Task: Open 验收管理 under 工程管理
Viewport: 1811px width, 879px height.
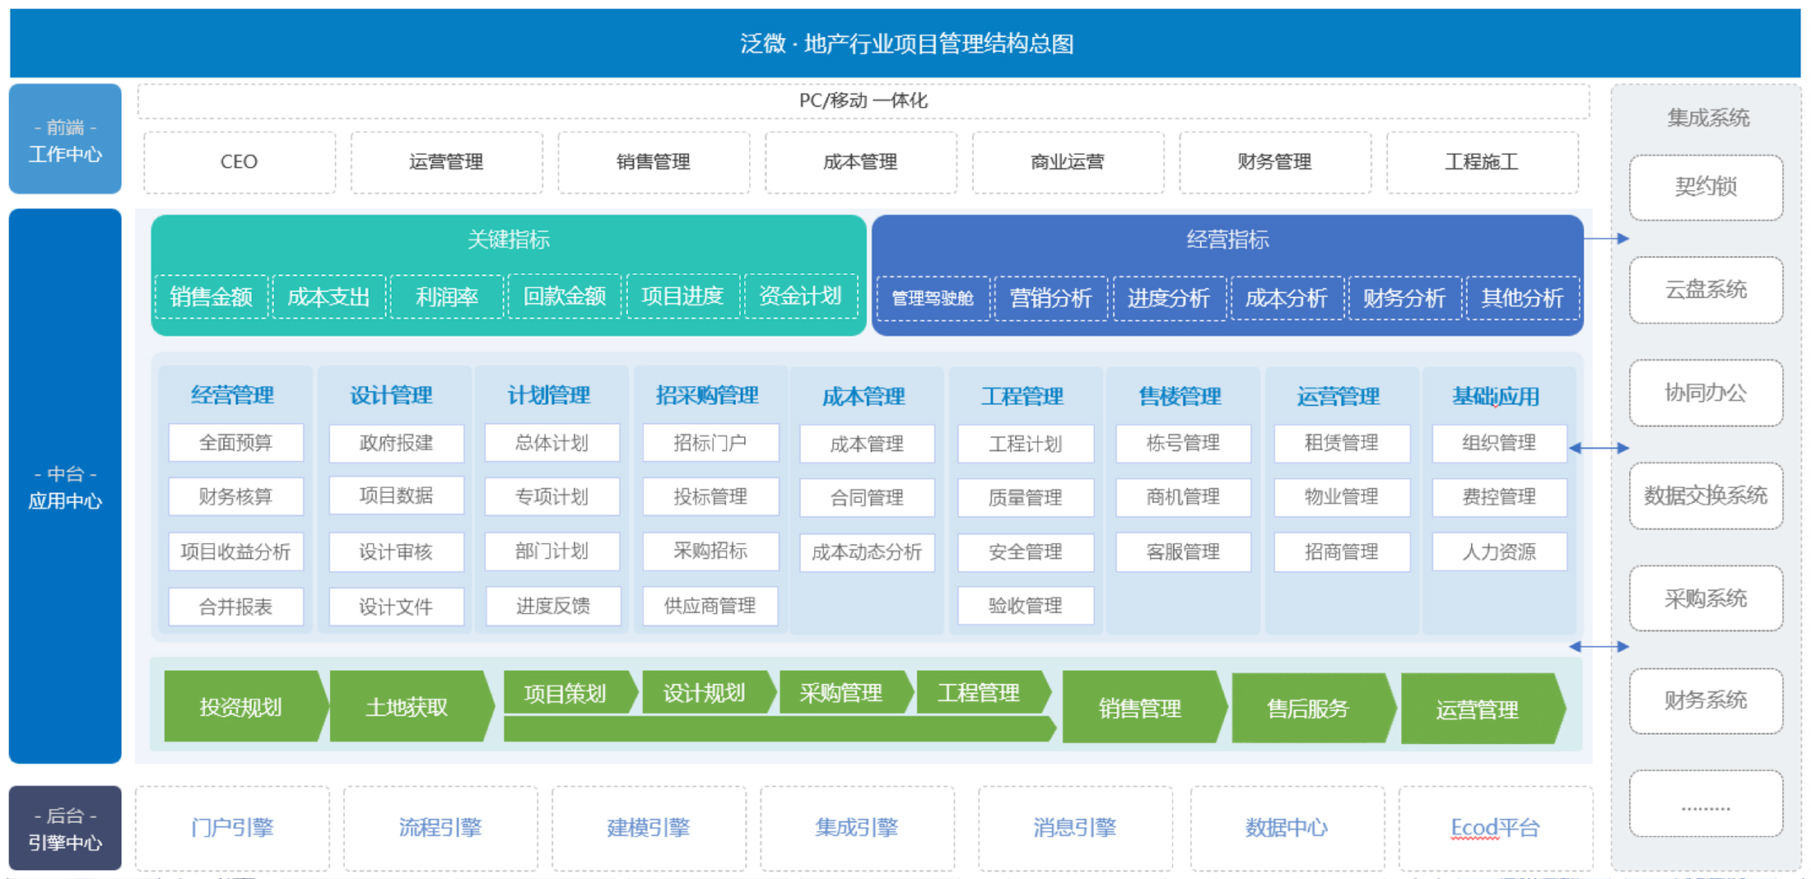Action: coord(1025,606)
